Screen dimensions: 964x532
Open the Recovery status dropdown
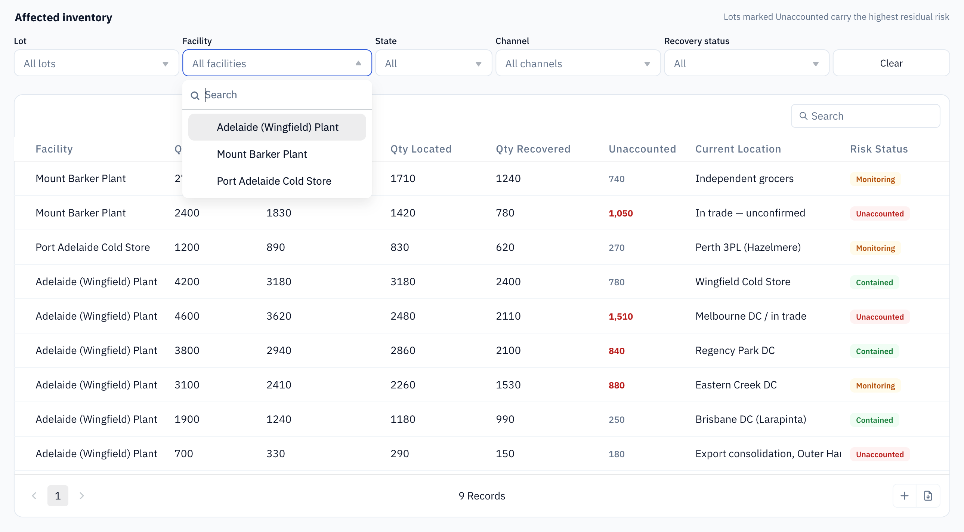tap(747, 63)
